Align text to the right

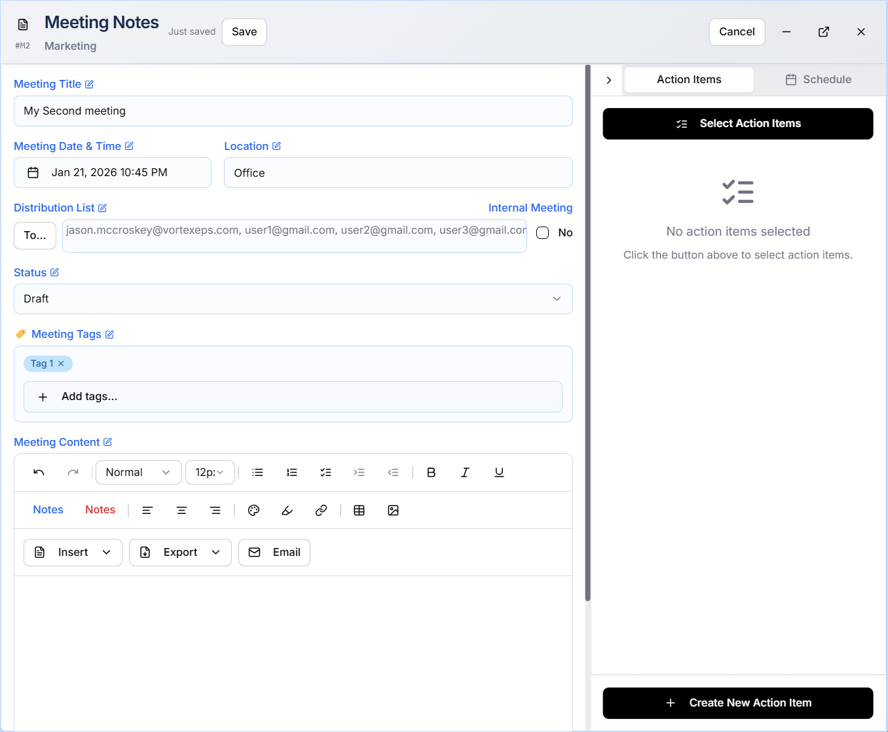[x=215, y=510]
